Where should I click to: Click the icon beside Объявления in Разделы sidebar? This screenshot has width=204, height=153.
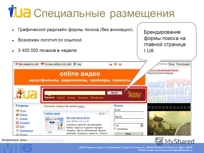click(17, 131)
